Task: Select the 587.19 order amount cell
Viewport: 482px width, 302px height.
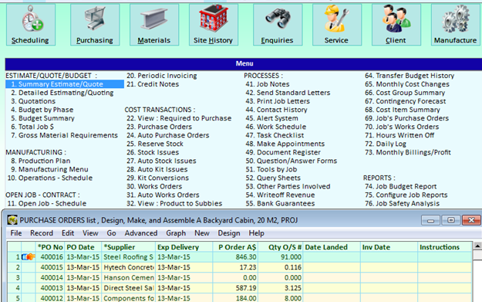Action: [x=235, y=288]
